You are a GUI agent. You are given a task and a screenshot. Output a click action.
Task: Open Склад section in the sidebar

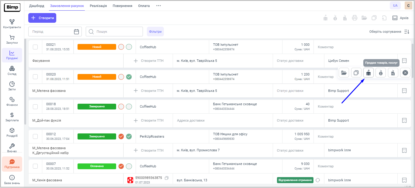[x=12, y=71]
